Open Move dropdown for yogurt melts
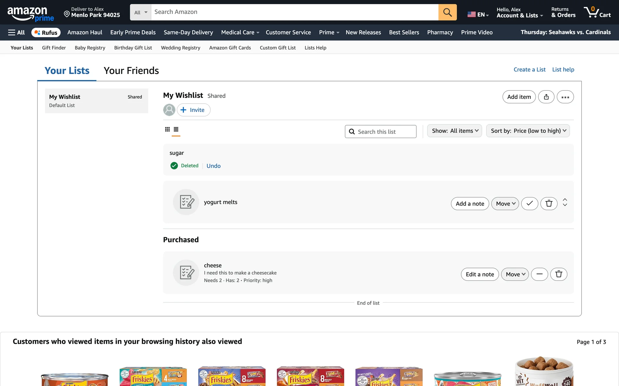 (x=505, y=204)
